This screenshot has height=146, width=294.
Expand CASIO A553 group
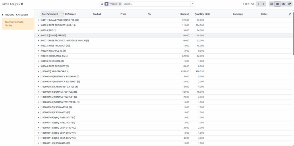coord(38,112)
